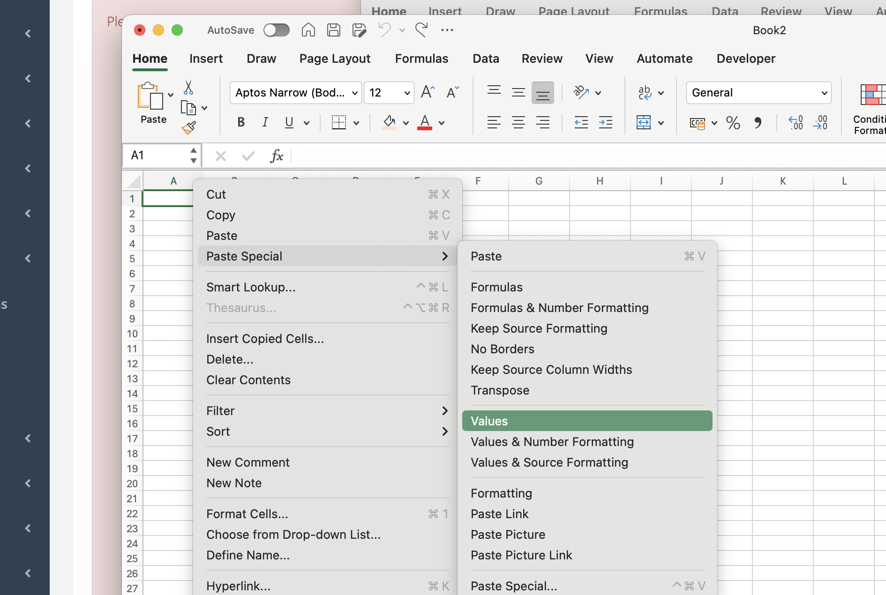Open the font color dropdown arrow
886x595 pixels.
pos(442,123)
